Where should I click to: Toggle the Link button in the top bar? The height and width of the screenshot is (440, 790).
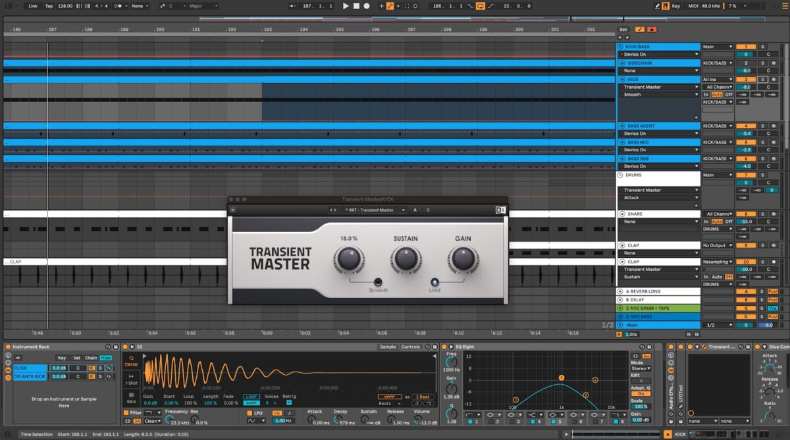[x=33, y=6]
